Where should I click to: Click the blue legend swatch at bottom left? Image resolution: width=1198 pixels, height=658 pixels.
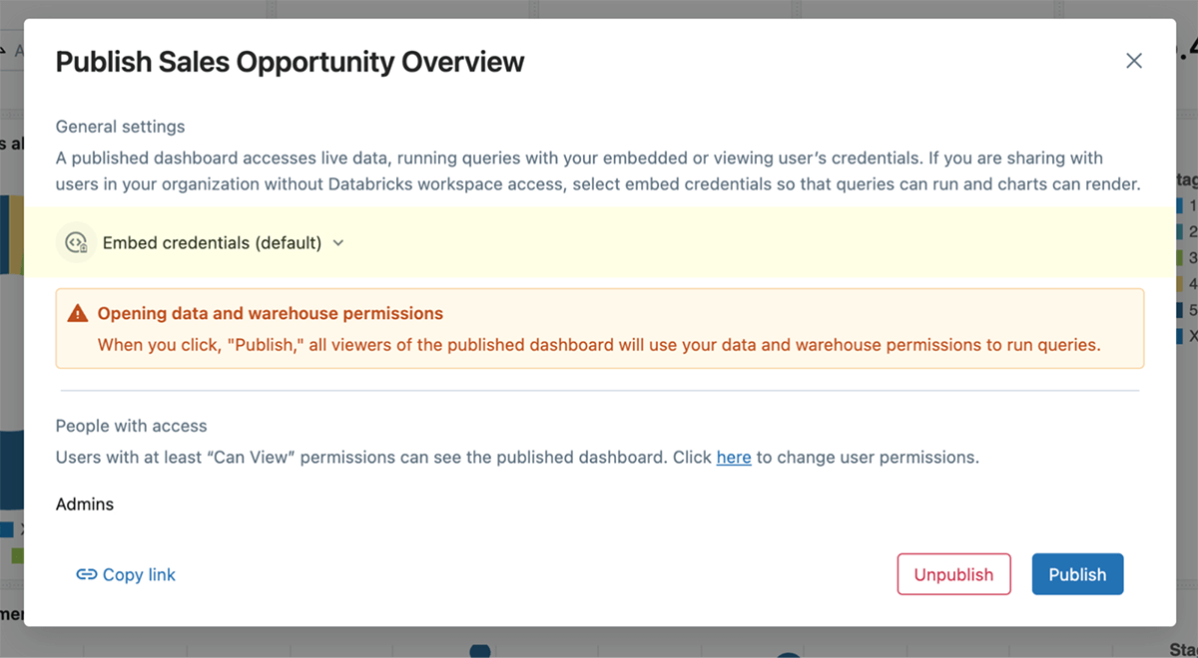6,529
